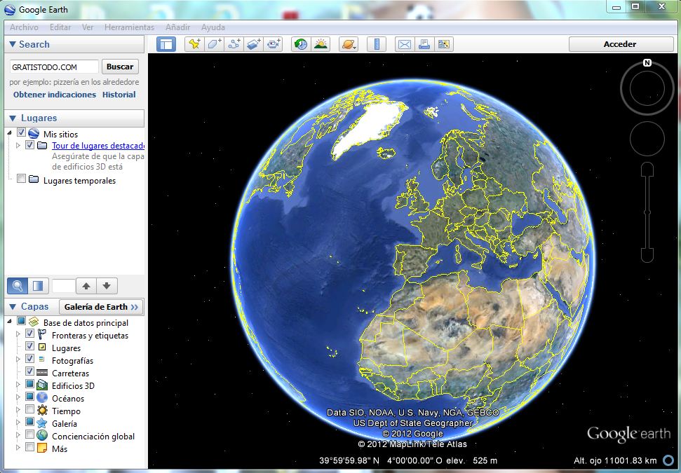681x473 pixels.
Task: Click the Tiempo sun icon
Action: [42, 410]
